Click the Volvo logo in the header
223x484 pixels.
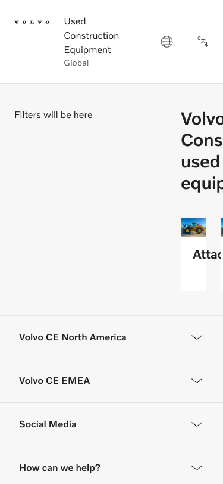(x=32, y=22)
